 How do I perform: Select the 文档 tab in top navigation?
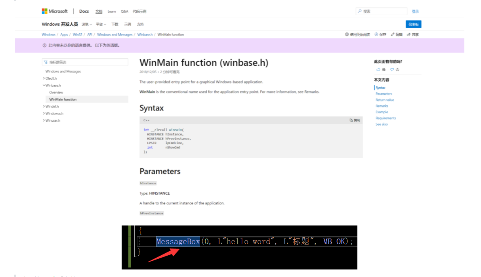pos(99,12)
